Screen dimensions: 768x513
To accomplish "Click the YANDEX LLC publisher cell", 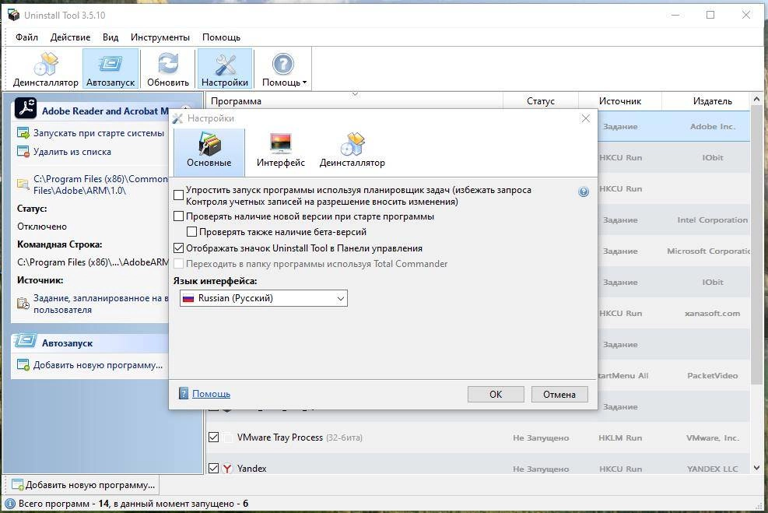I will [712, 469].
